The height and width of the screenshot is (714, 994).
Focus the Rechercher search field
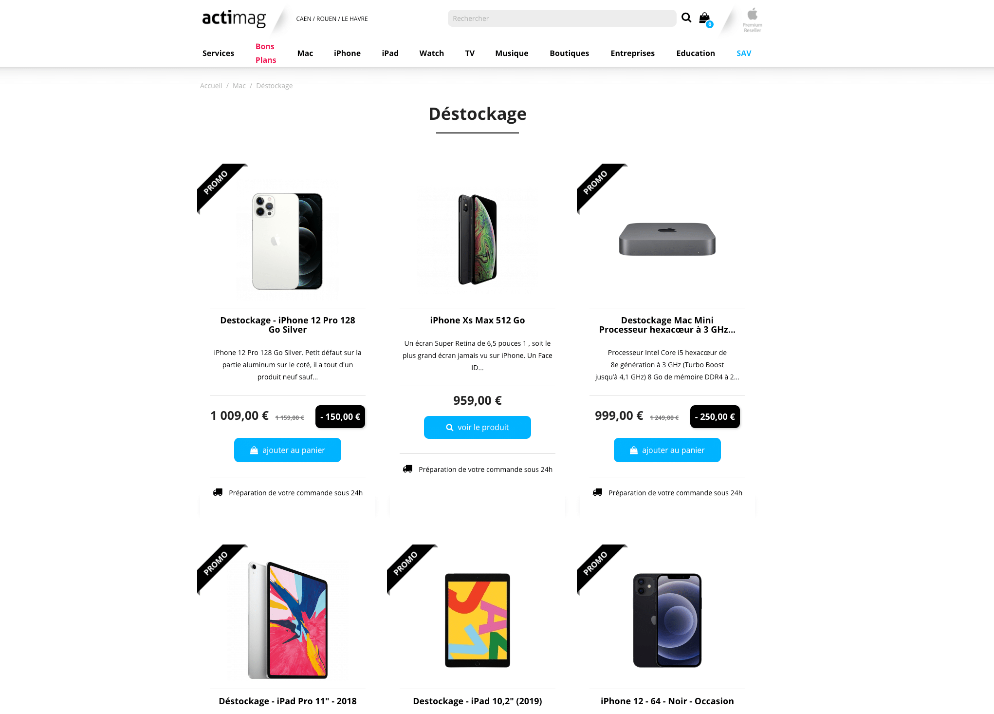562,19
